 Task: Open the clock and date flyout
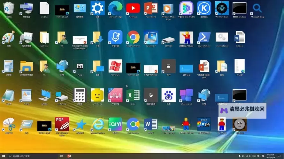(x=270, y=156)
